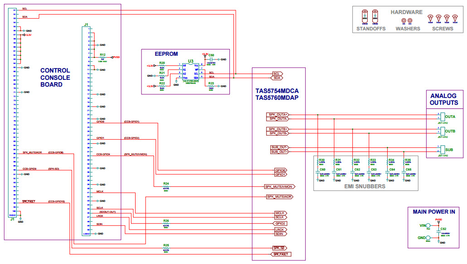Select a washer icon under WASHERS
Image resolution: width=467 pixels, height=264 pixels.
404,20
